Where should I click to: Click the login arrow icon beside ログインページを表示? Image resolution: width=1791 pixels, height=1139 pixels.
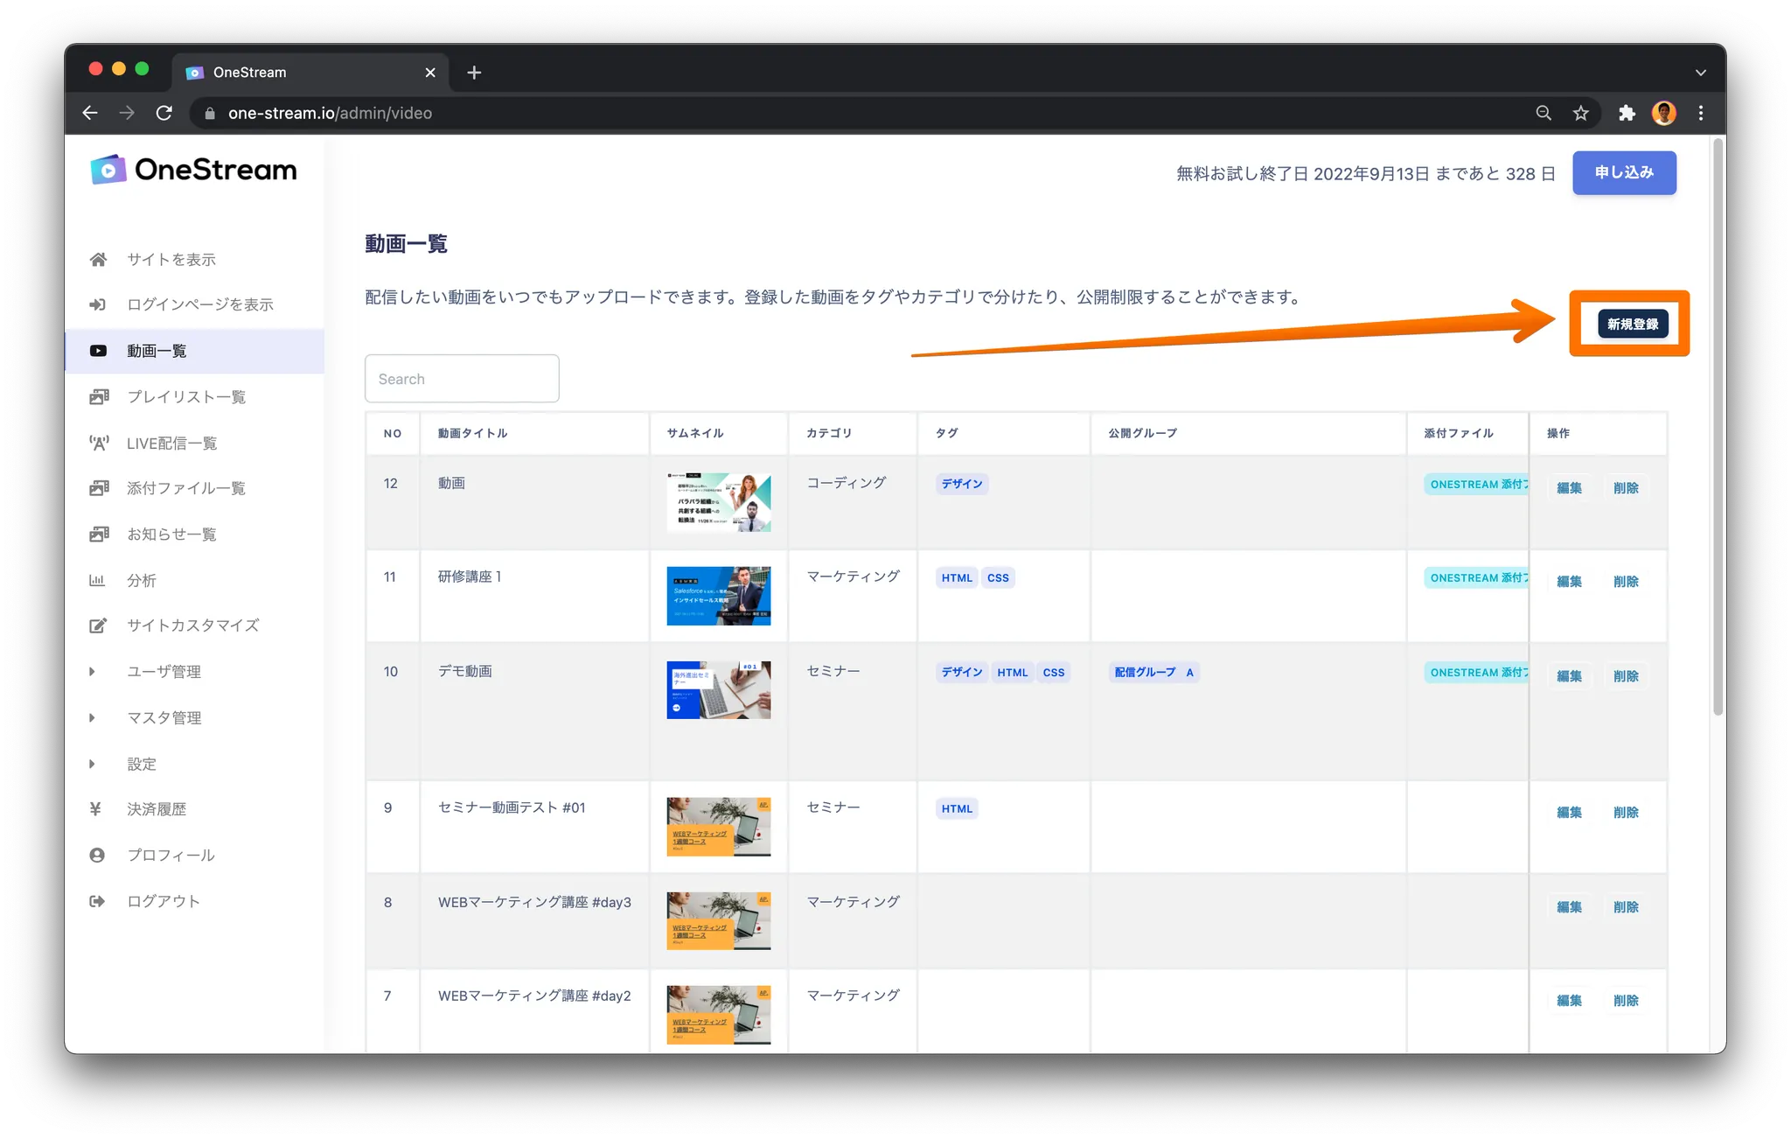[x=98, y=304]
